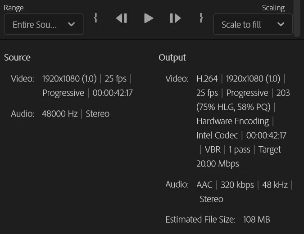Set the In point marker

[95, 18]
